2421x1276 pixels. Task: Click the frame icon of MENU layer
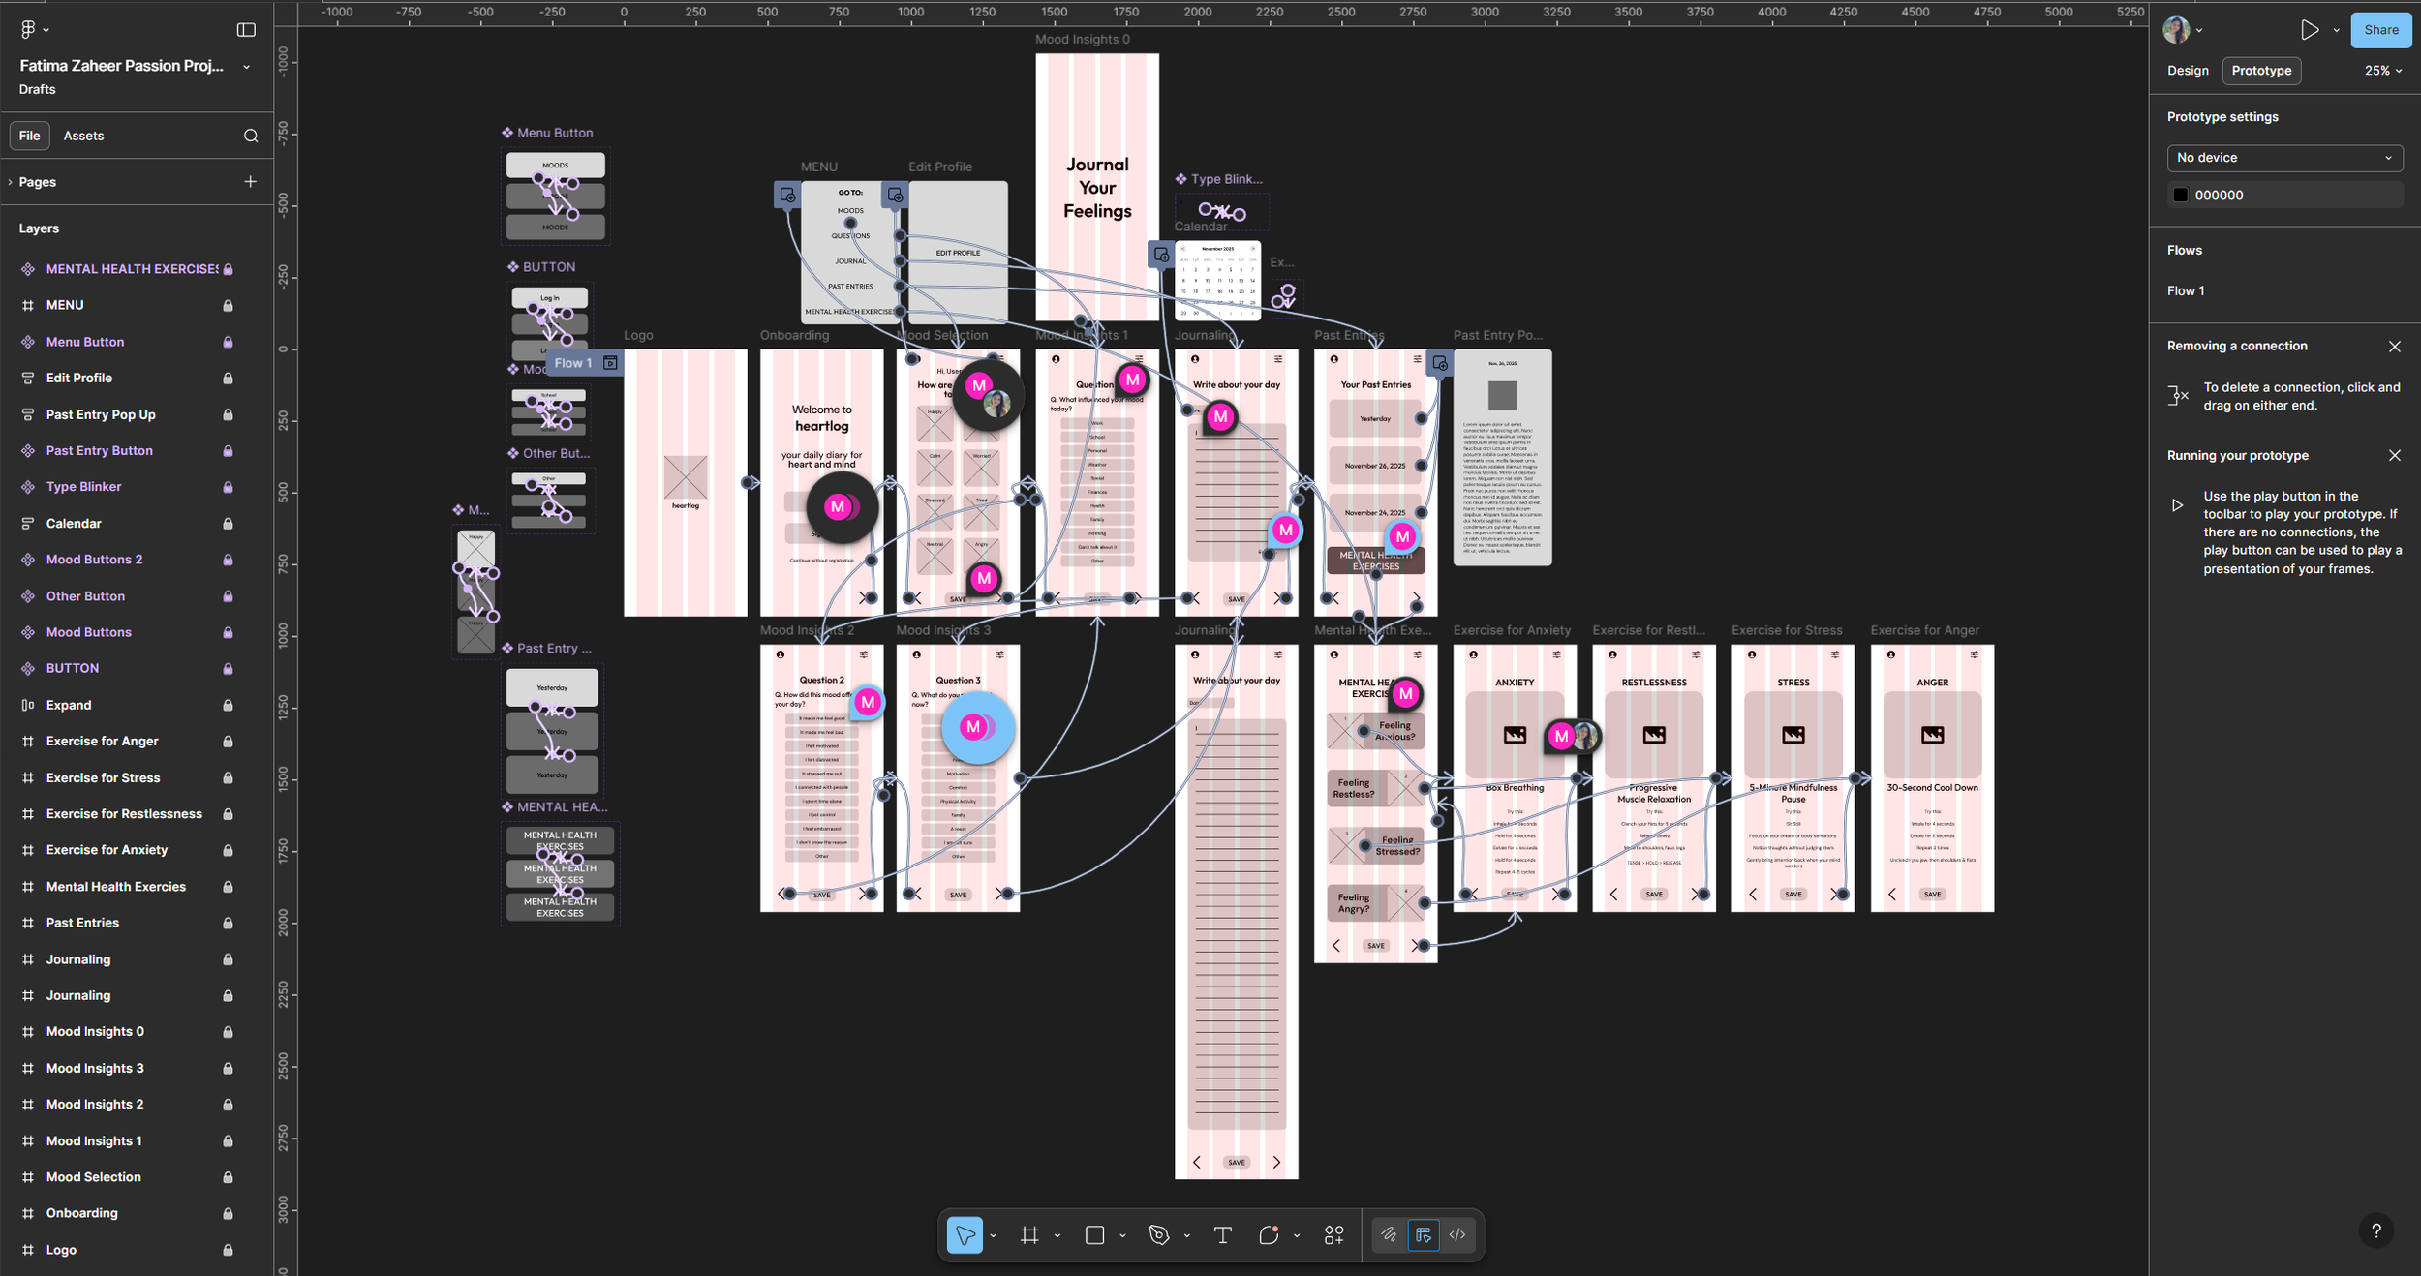28,305
